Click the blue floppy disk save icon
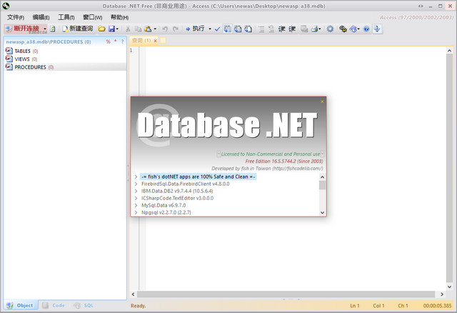 112,29
